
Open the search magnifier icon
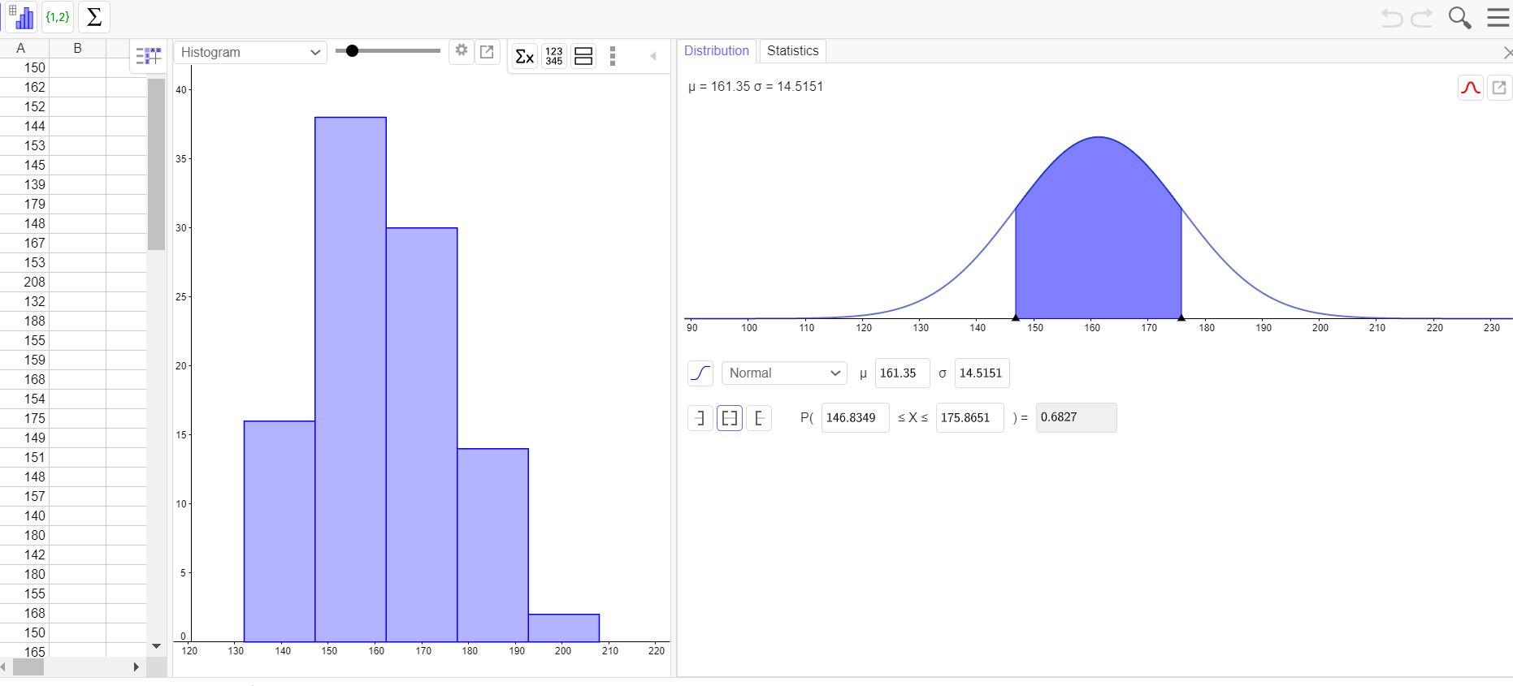(x=1459, y=18)
